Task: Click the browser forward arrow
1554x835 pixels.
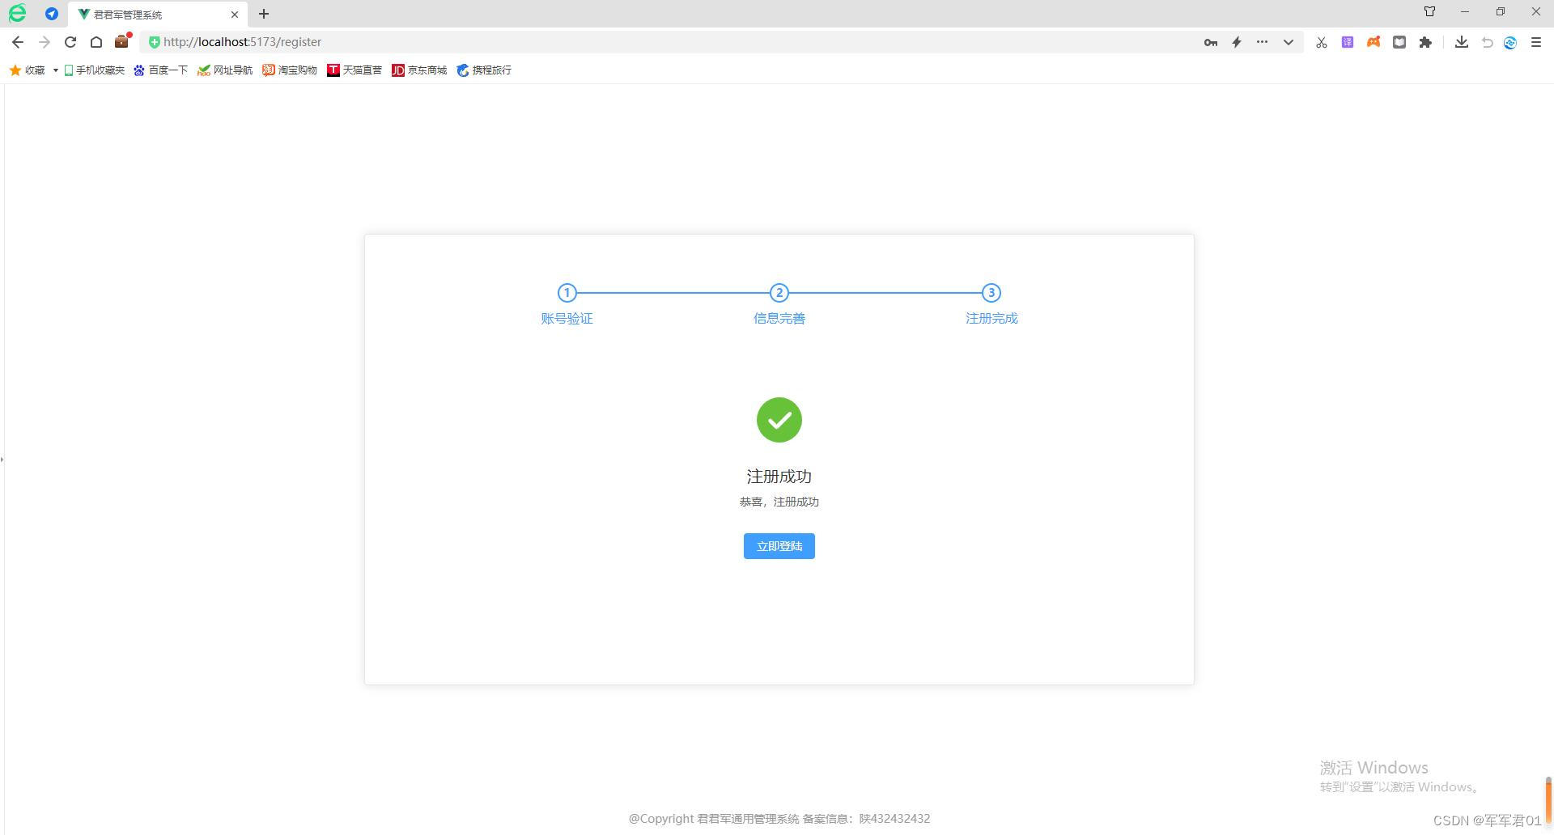Action: pos(45,42)
